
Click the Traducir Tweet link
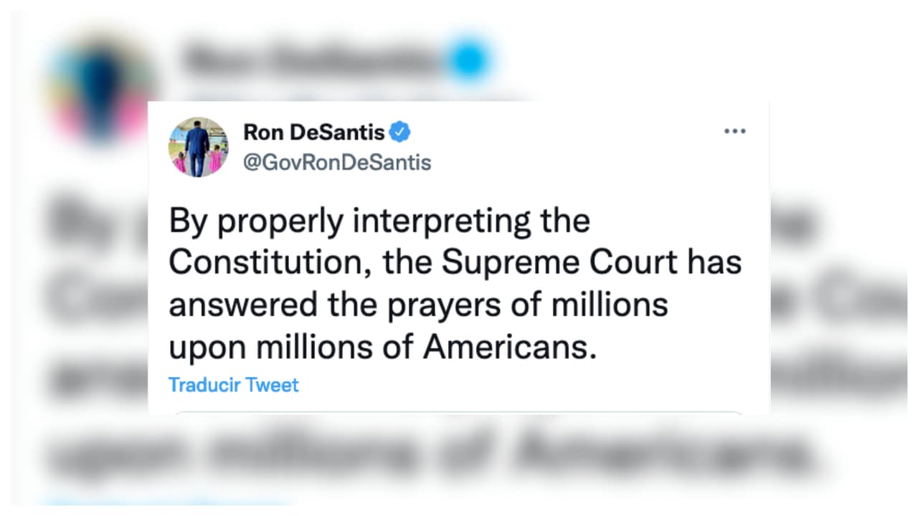233,385
